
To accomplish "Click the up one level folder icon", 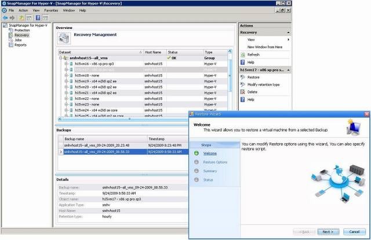I will pyautogui.click(x=21, y=18).
